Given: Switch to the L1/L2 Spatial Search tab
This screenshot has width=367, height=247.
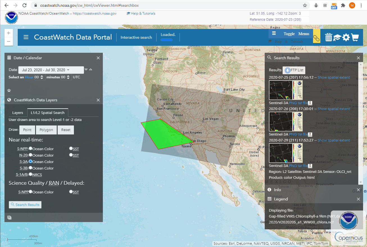Looking at the screenshot, I should click(x=47, y=113).
